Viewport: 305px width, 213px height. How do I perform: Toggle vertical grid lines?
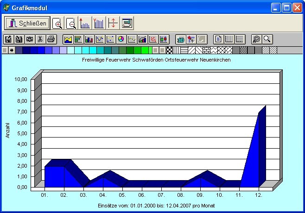[x=229, y=39]
